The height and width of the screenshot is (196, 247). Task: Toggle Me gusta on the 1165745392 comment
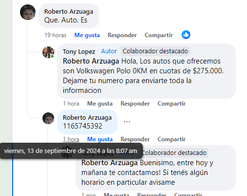100,139
